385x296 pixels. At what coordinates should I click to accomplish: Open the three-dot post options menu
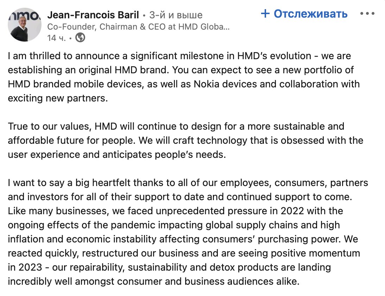click(x=367, y=13)
